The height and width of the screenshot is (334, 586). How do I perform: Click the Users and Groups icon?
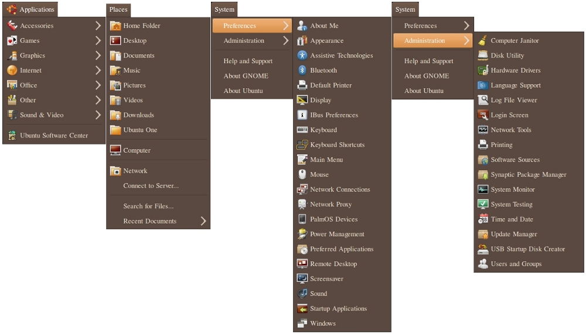coord(483,264)
